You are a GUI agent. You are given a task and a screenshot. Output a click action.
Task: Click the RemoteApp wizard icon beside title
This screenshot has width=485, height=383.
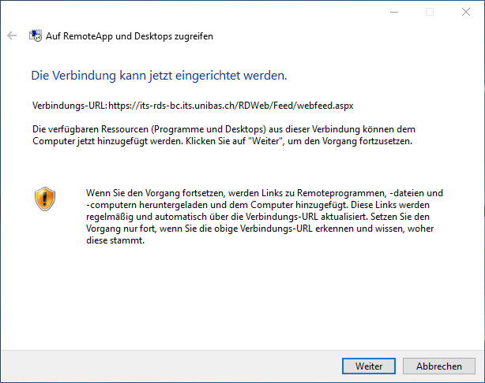36,35
